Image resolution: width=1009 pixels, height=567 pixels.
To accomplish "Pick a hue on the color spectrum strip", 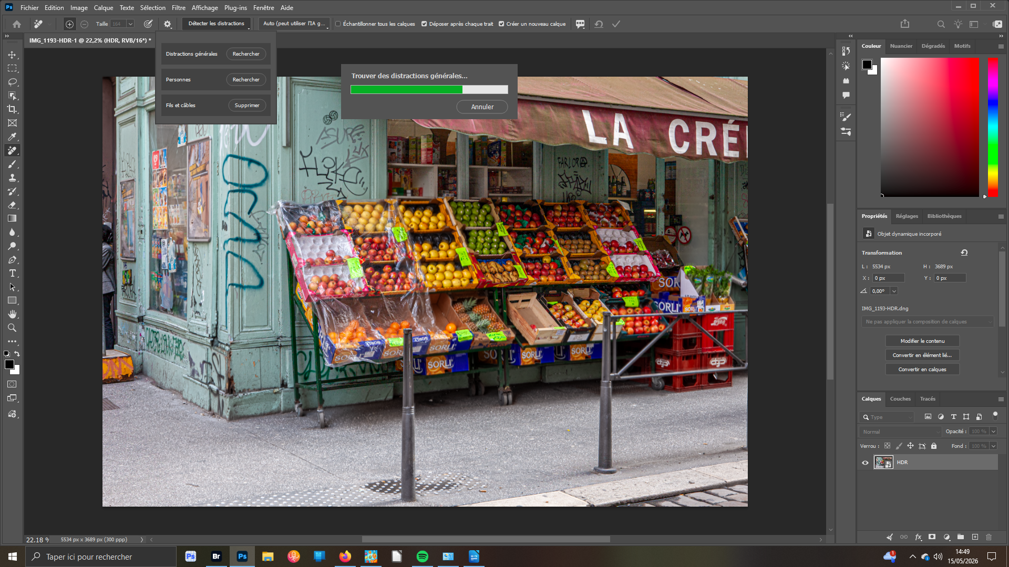I will pos(993,127).
